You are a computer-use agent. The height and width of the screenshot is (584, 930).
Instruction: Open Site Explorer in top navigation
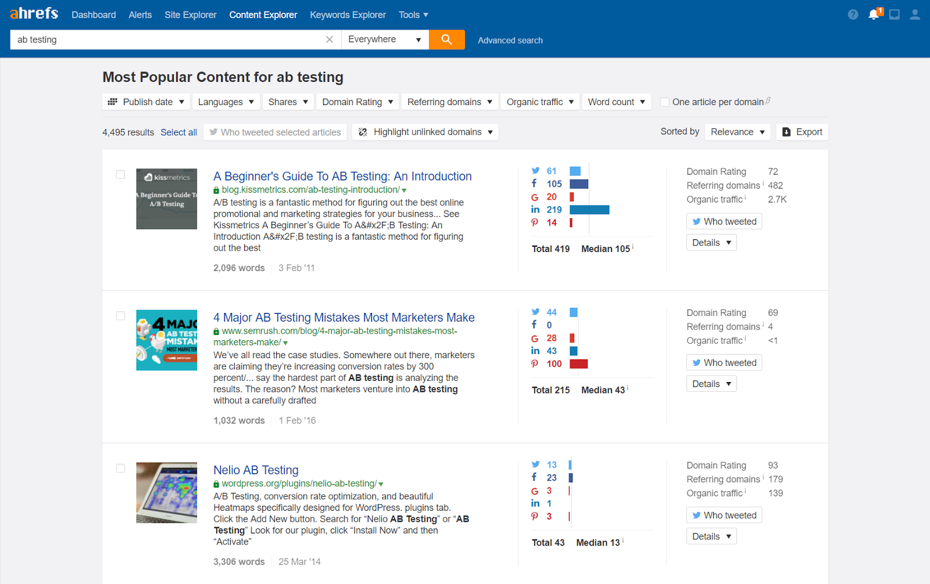click(191, 15)
